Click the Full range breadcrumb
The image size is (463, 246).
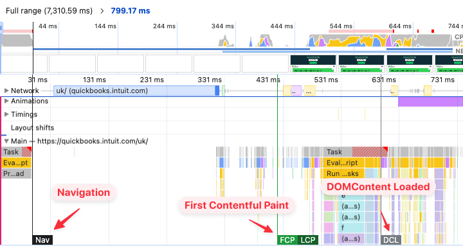coord(49,11)
